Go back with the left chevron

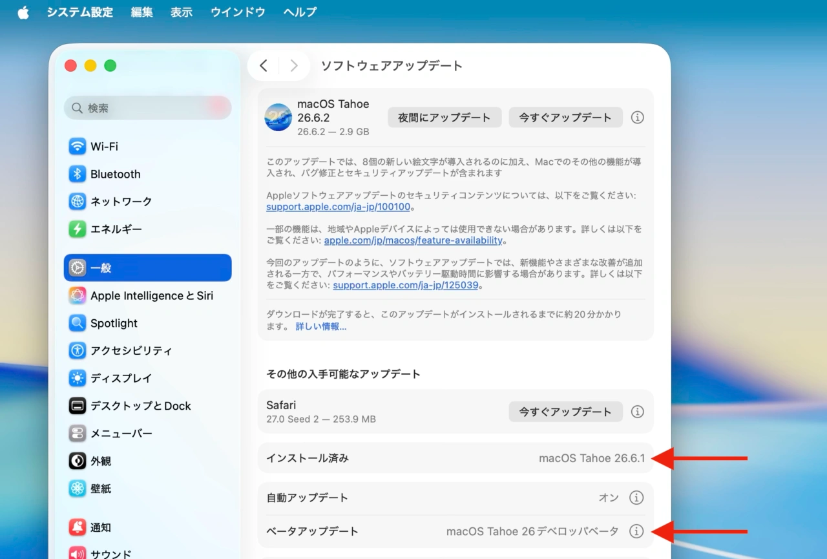point(264,65)
